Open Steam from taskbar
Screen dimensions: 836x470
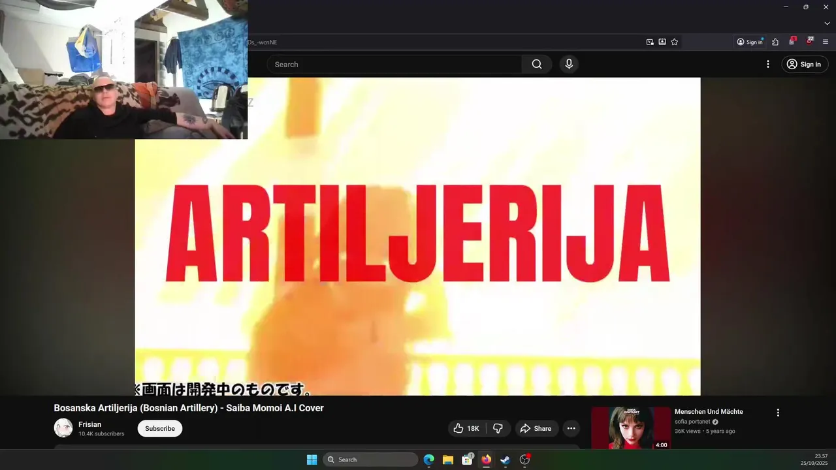pyautogui.click(x=505, y=460)
